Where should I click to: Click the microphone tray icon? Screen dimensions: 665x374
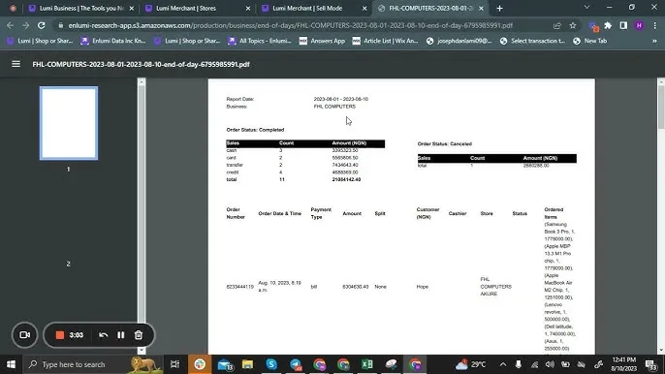(519, 364)
